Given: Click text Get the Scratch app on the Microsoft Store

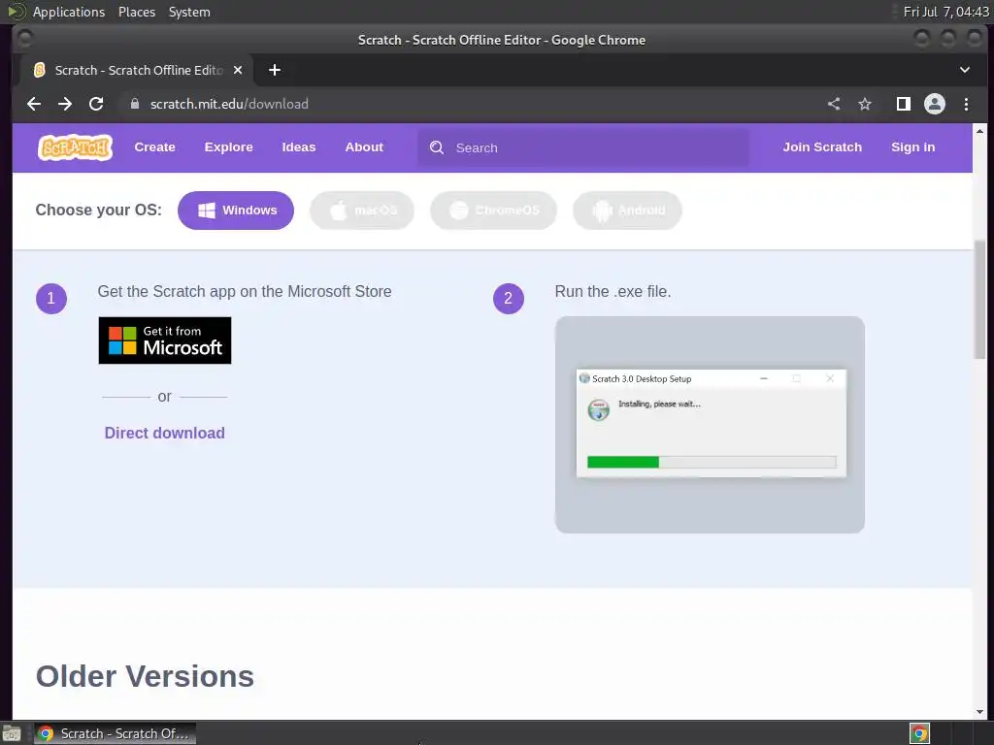Looking at the screenshot, I should pyautogui.click(x=245, y=291).
